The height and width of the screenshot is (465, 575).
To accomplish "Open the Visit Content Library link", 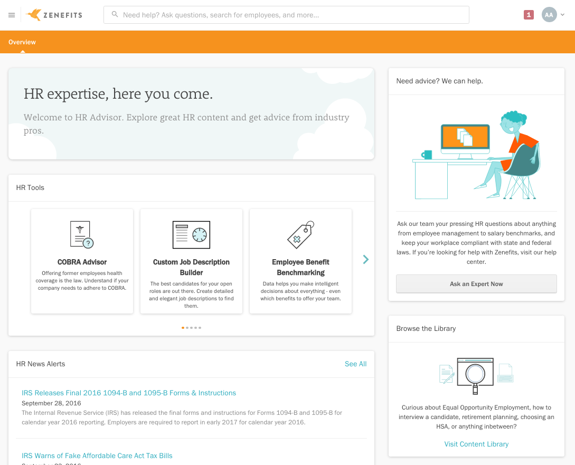I will [x=476, y=444].
